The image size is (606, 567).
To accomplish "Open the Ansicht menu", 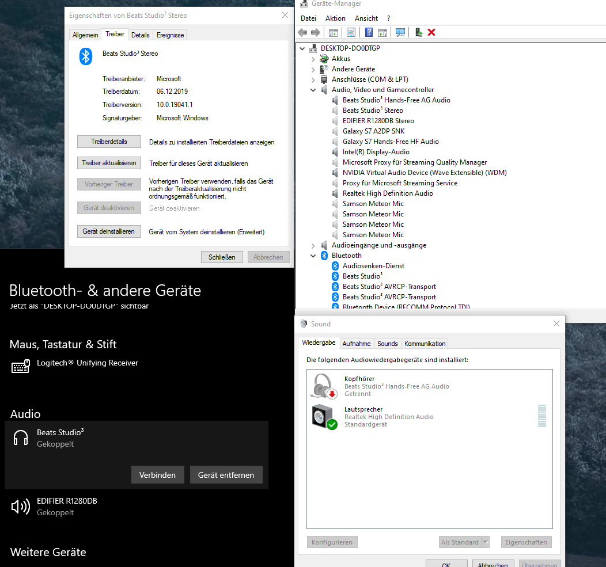I will tap(366, 18).
